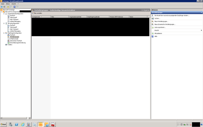The width and height of the screenshot is (203, 127).
Task: Click Neue Verteilergruppe... action
Action: point(161,21)
